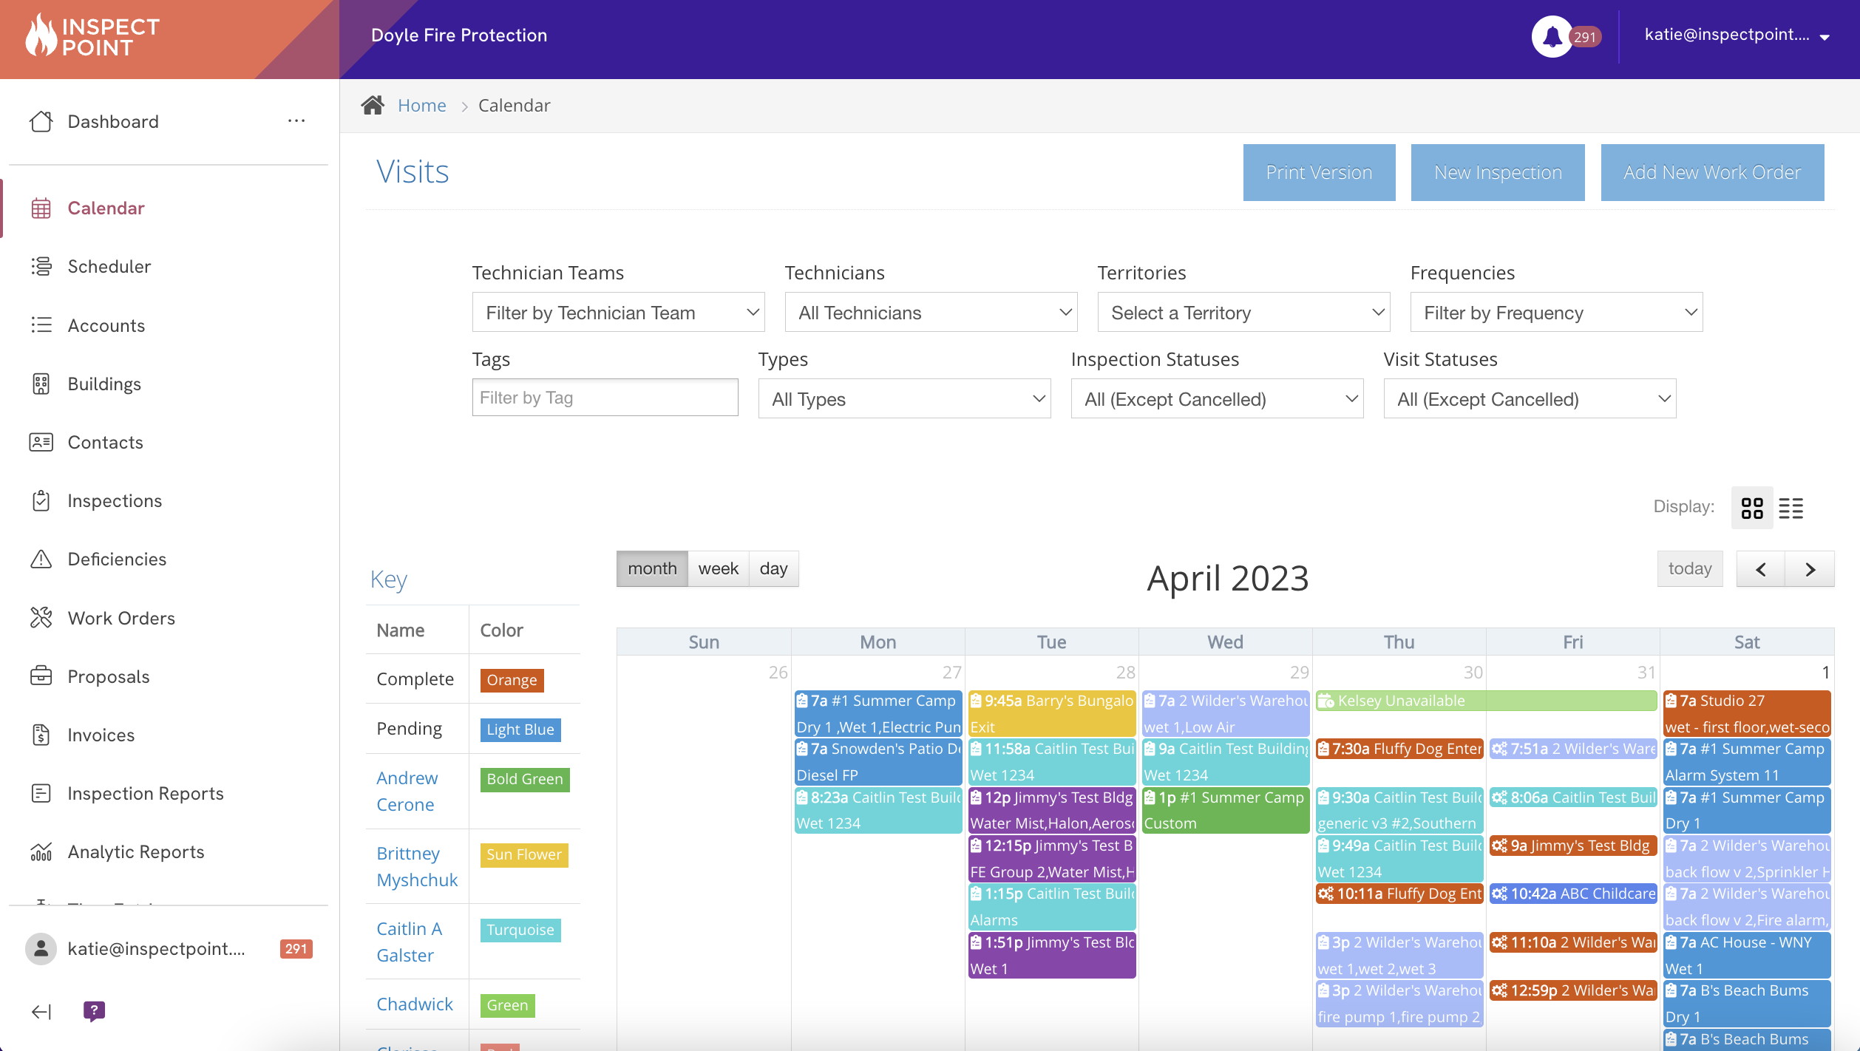1860x1051 pixels.
Task: Open Analytic Reports from the sidebar
Action: tap(135, 851)
